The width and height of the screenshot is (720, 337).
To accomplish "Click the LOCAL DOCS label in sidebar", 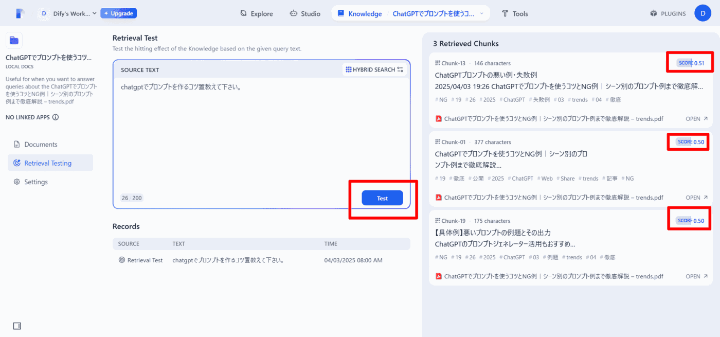I will 20,66.
